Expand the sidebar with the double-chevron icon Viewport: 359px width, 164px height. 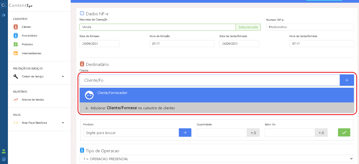point(4,15)
